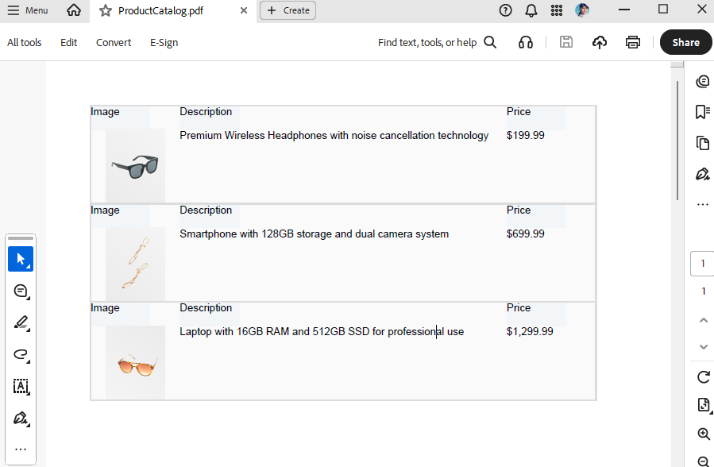
Task: Click the current page number field
Action: pyautogui.click(x=703, y=264)
